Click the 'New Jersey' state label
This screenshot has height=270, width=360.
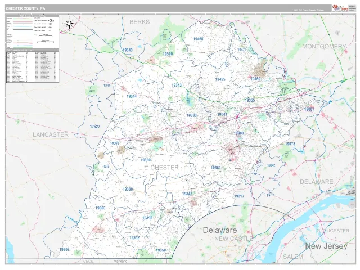326,246
